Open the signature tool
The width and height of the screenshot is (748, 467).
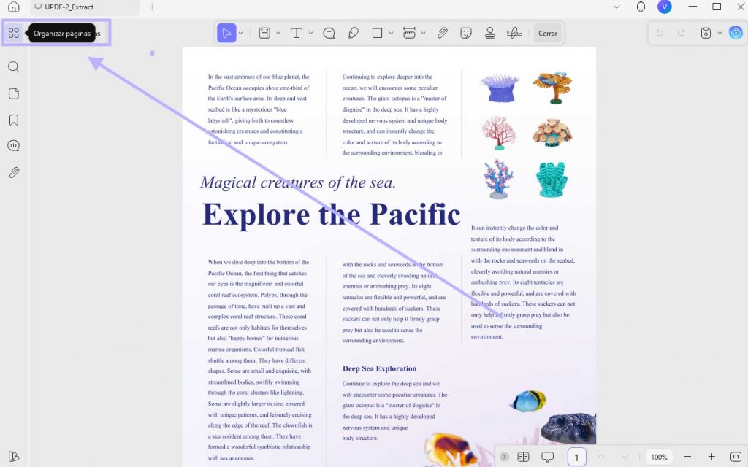tap(514, 33)
